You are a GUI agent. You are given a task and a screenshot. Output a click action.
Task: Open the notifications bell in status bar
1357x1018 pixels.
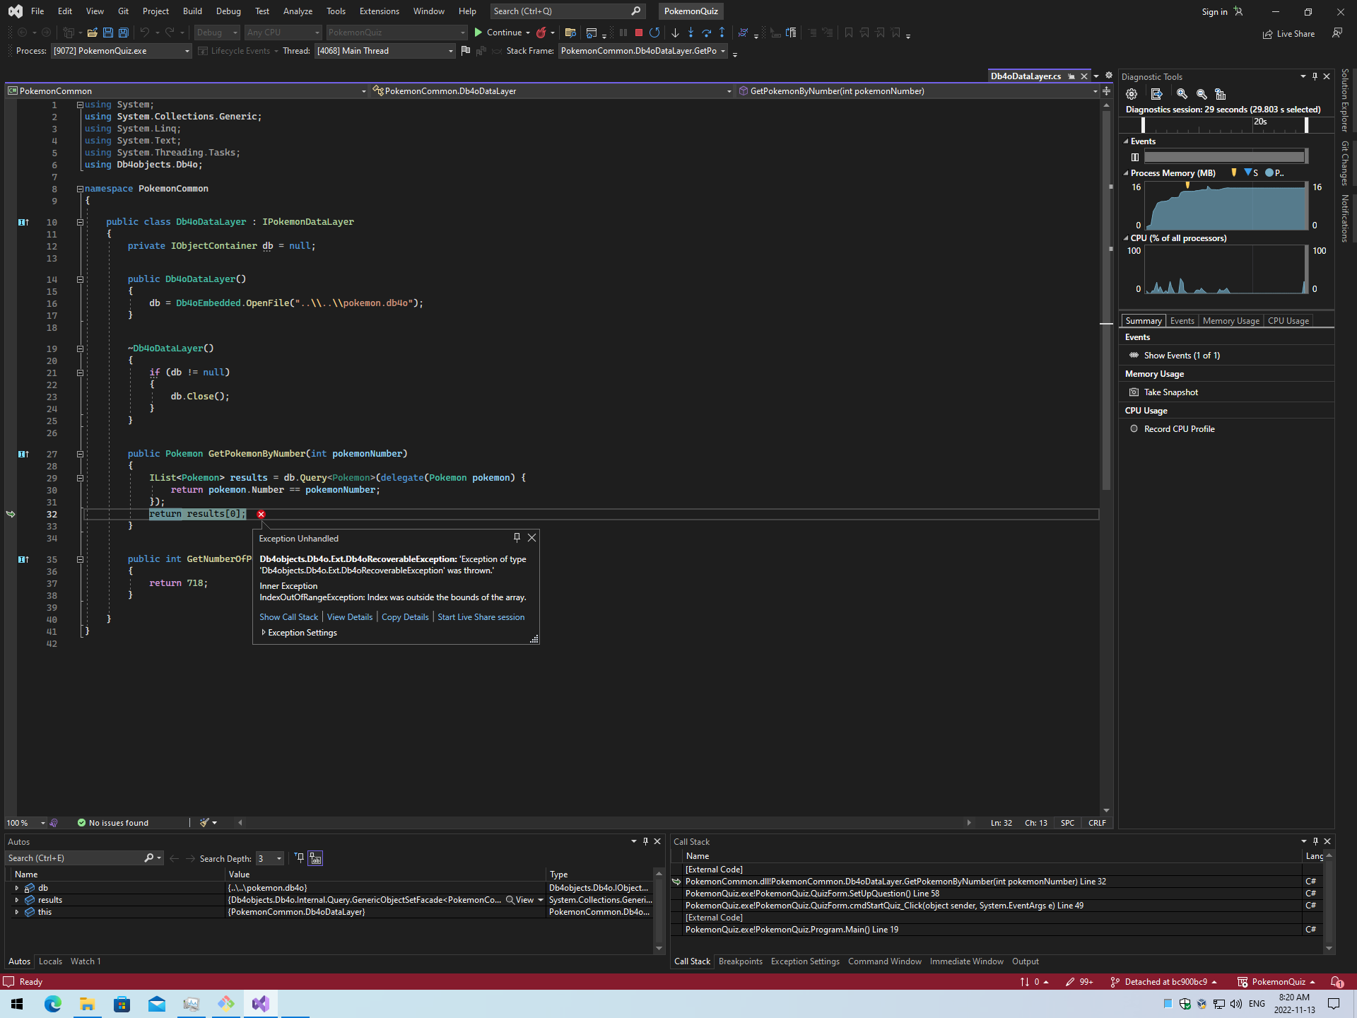tap(1337, 982)
